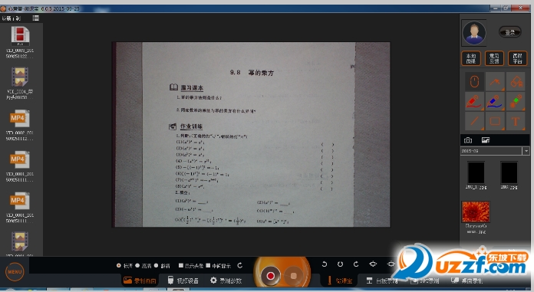Stop recording with the square stop button
This screenshot has height=292, width=534.
tap(294, 276)
